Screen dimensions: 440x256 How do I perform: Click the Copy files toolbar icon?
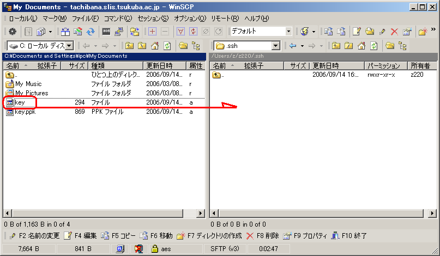[328, 32]
